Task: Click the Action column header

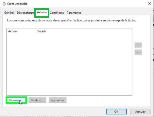Action: pyautogui.click(x=21, y=31)
